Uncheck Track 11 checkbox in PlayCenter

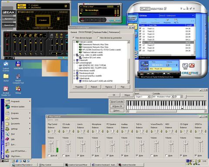pyautogui.click(x=140, y=29)
